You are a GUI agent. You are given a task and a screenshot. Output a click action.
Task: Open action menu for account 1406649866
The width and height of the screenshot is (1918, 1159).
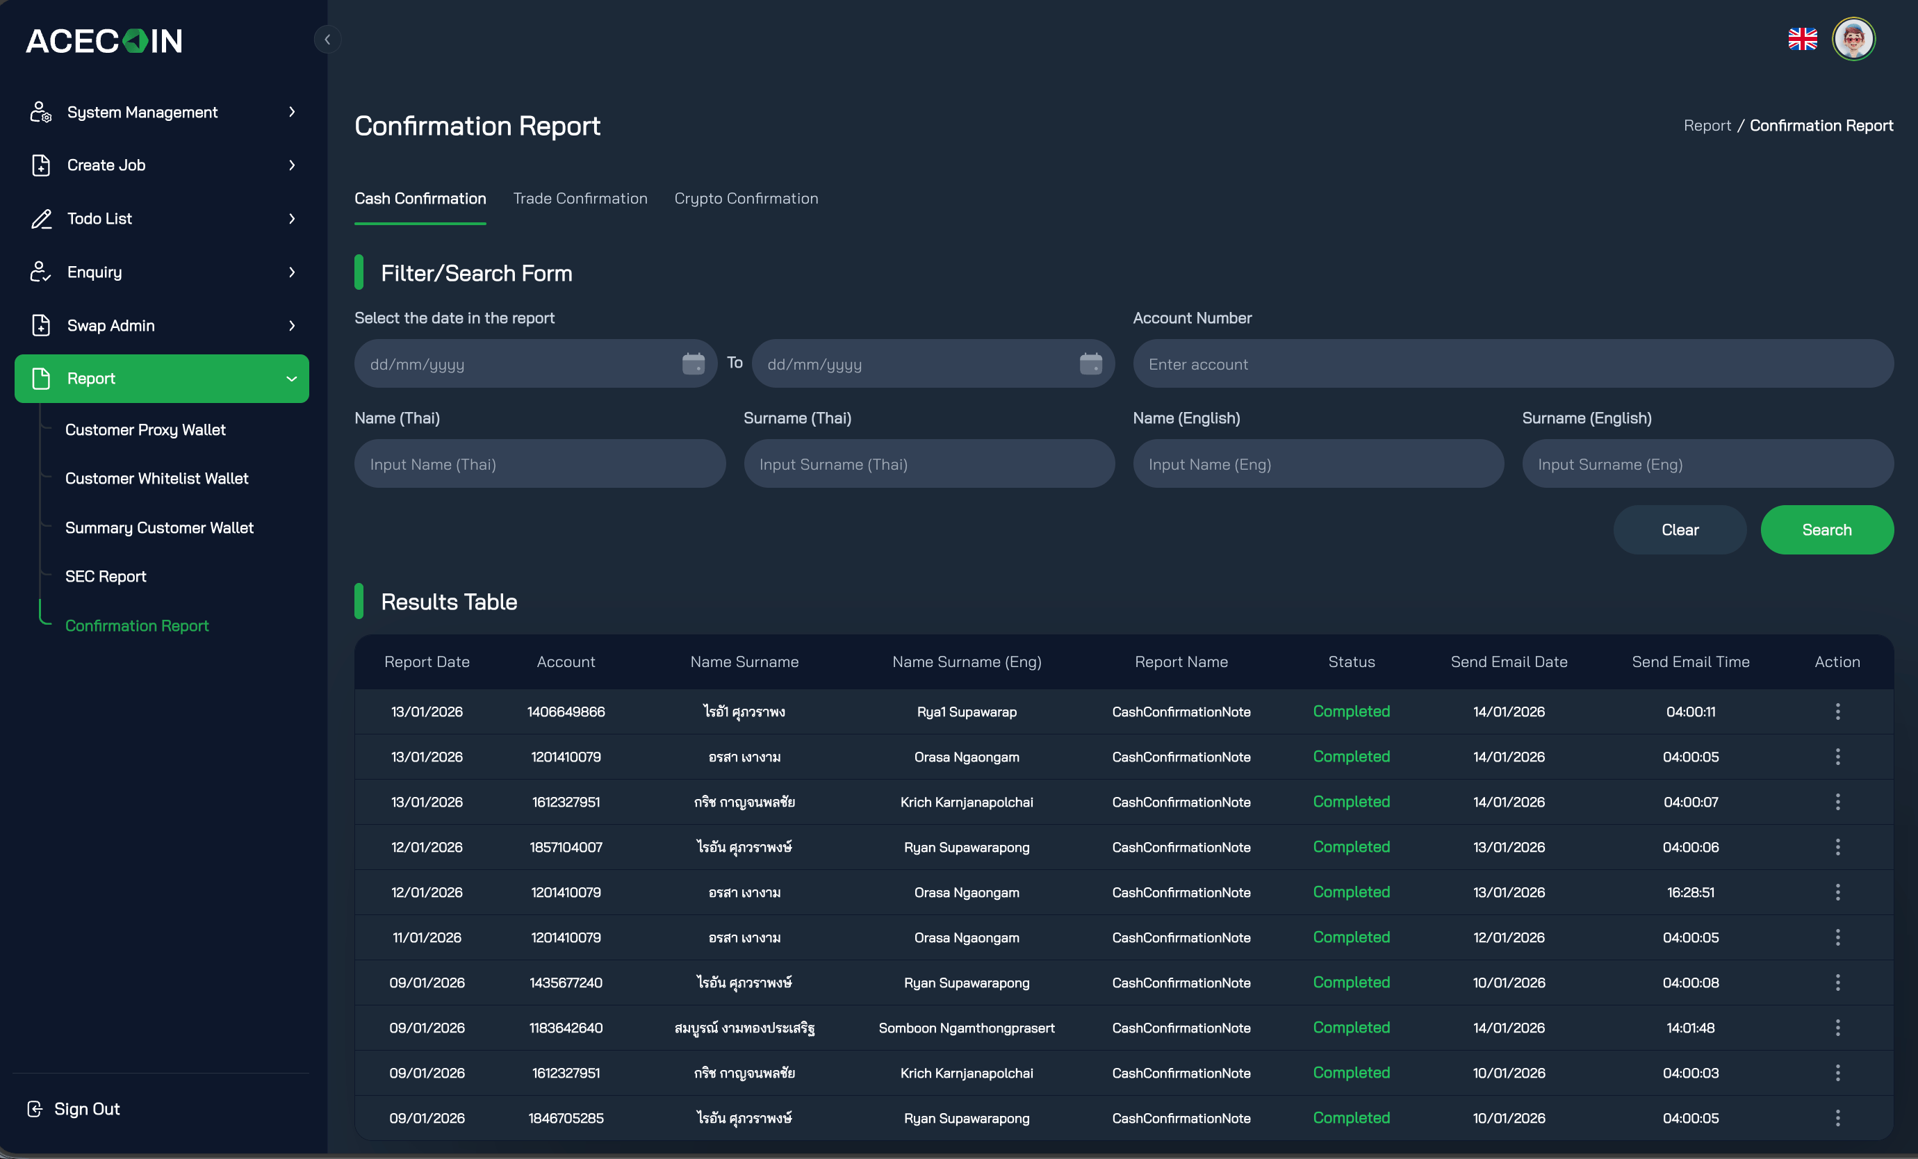[1837, 712]
